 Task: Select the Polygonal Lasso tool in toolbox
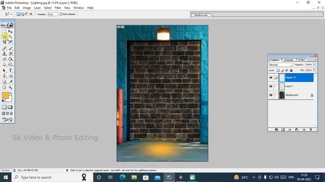[4, 37]
